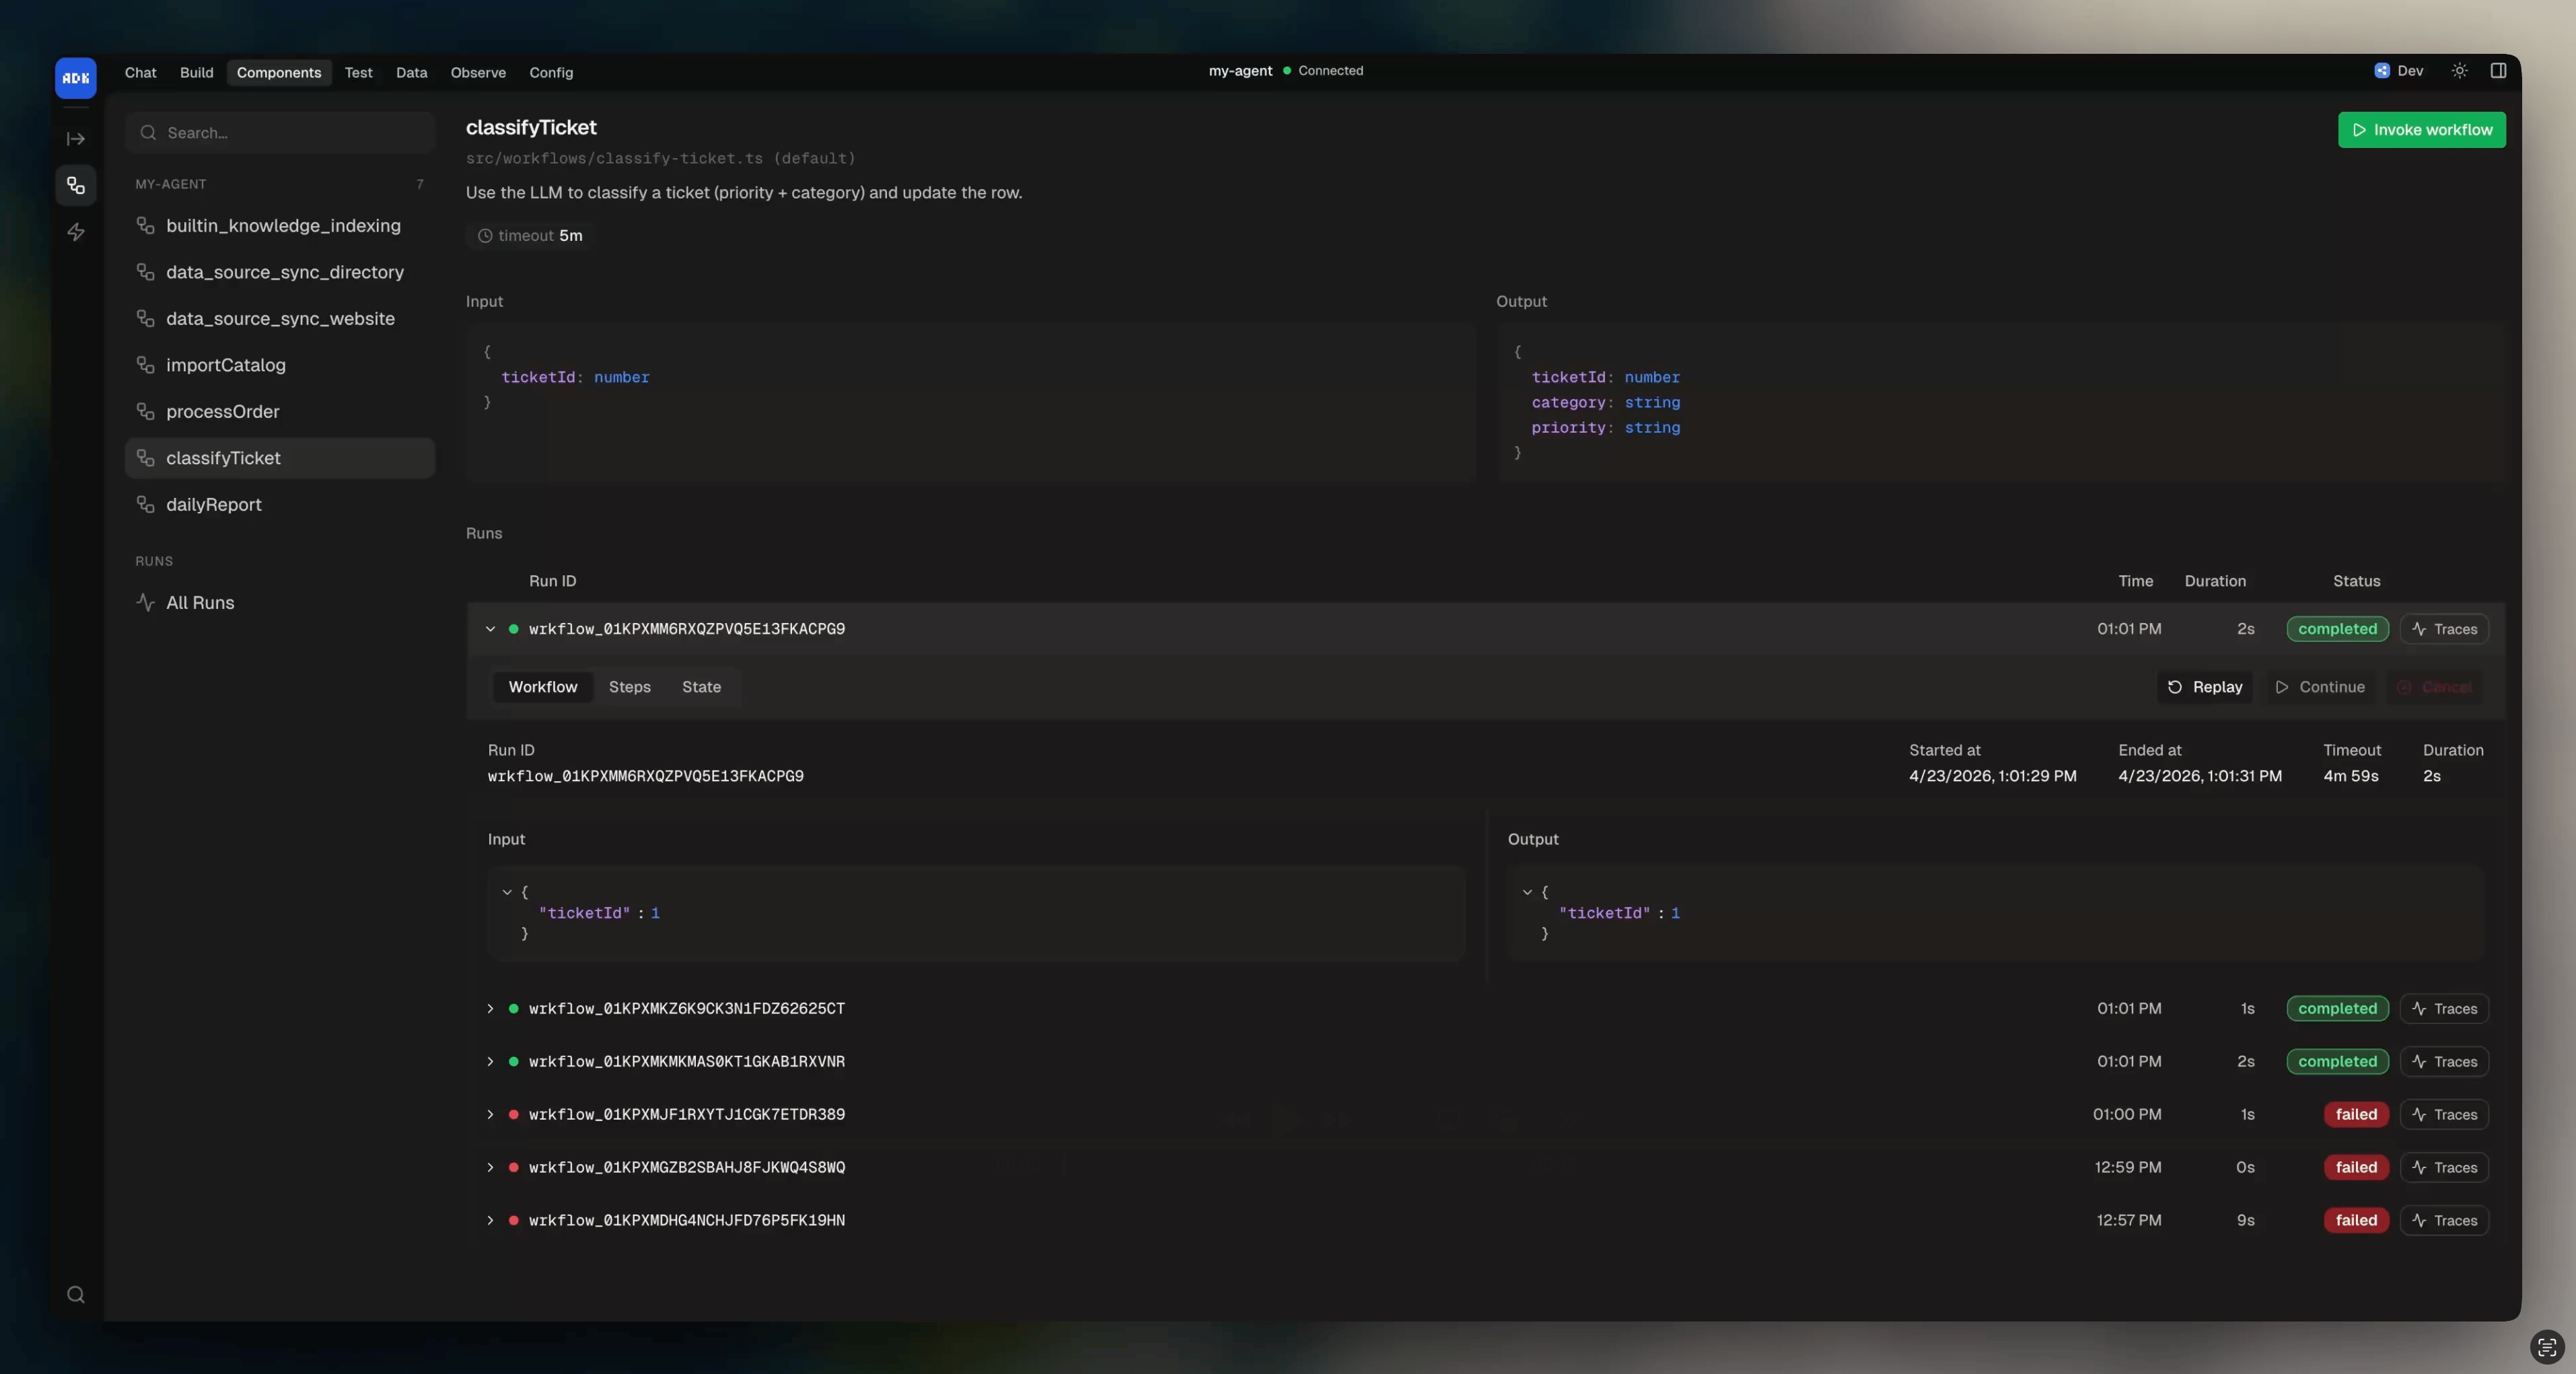Click the builtin_knowledge_indexing workflow icon
This screenshot has height=1374, width=2576.
coord(145,225)
